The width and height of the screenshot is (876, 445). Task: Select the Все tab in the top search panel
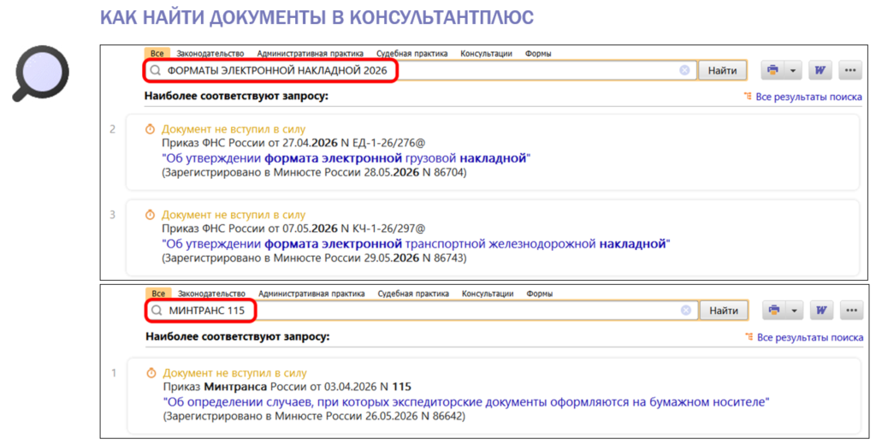[x=157, y=54]
